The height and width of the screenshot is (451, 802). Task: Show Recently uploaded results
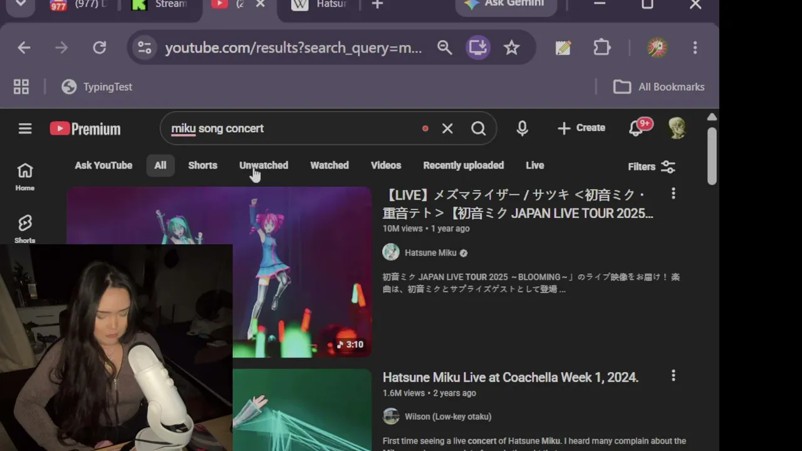coord(464,165)
